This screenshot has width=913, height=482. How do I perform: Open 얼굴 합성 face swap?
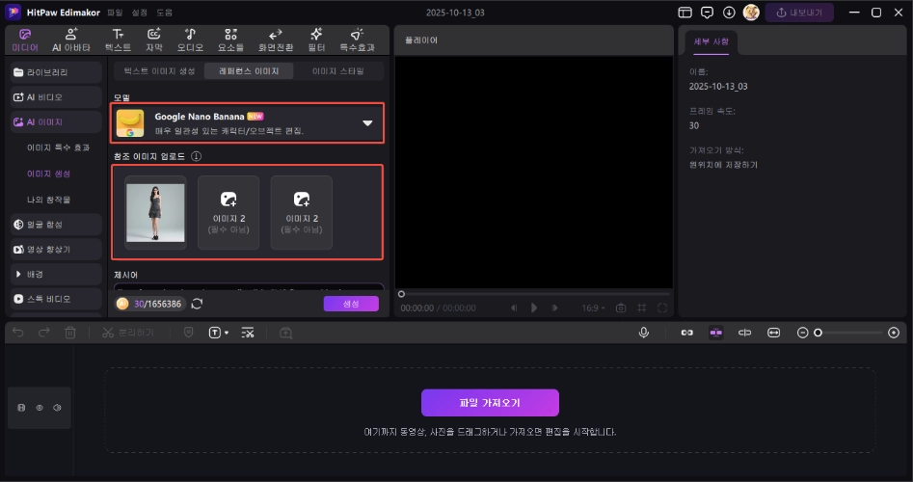pyautogui.click(x=56, y=224)
